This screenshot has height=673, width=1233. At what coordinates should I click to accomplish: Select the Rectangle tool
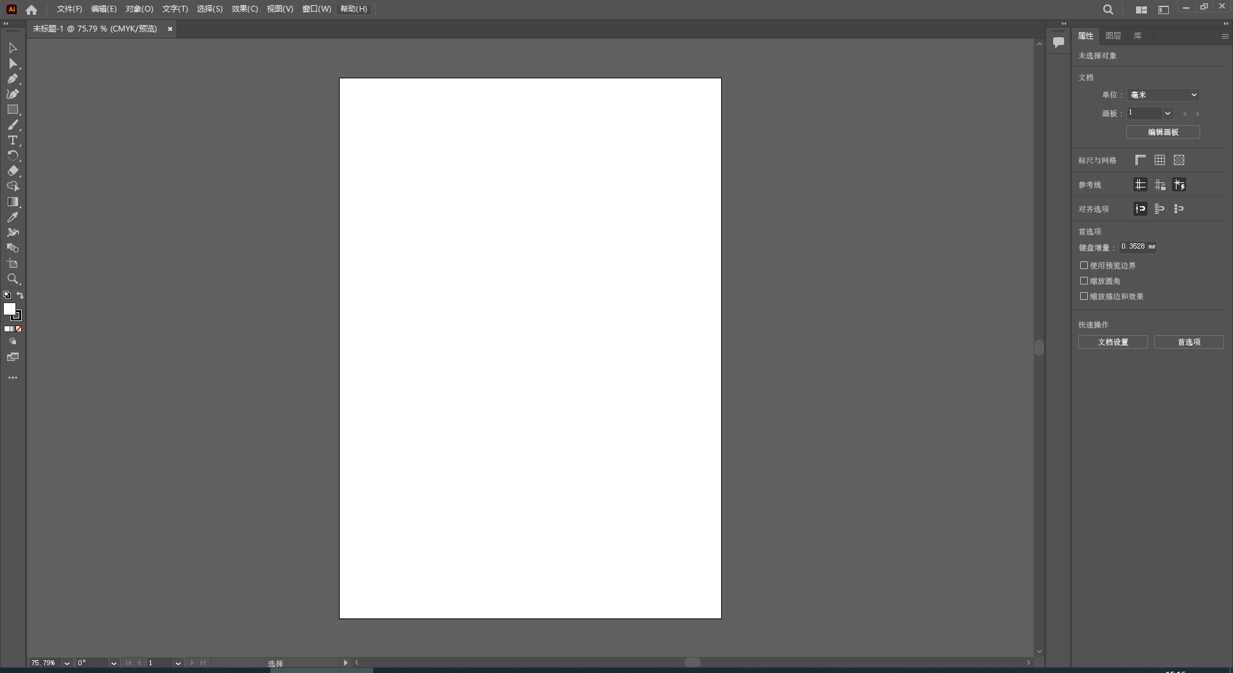13,110
